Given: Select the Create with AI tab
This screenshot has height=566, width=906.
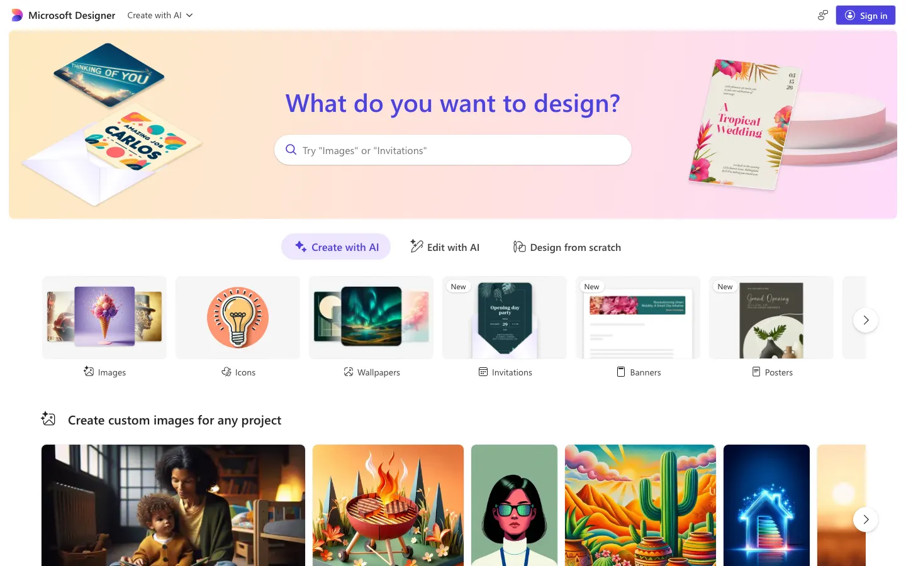Looking at the screenshot, I should tap(336, 247).
